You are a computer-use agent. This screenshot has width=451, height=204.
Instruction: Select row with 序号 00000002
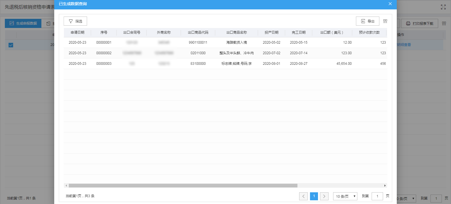point(104,53)
